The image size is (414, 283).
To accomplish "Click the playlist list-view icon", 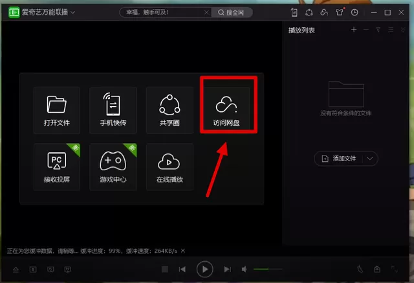I will pyautogui.click(x=391, y=30).
